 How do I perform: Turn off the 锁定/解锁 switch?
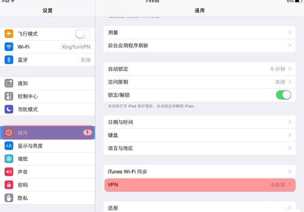(284, 95)
